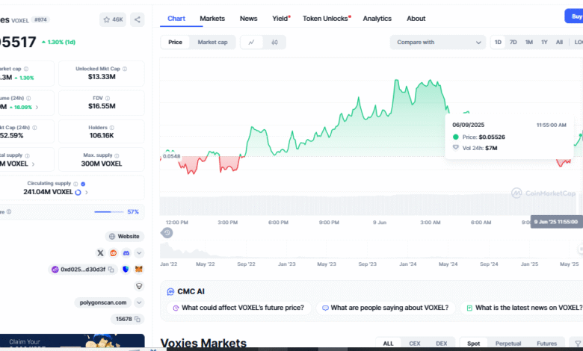This screenshot has width=583, height=351.
Task: Add VOXEL to watchlist star button
Action: coord(113,19)
